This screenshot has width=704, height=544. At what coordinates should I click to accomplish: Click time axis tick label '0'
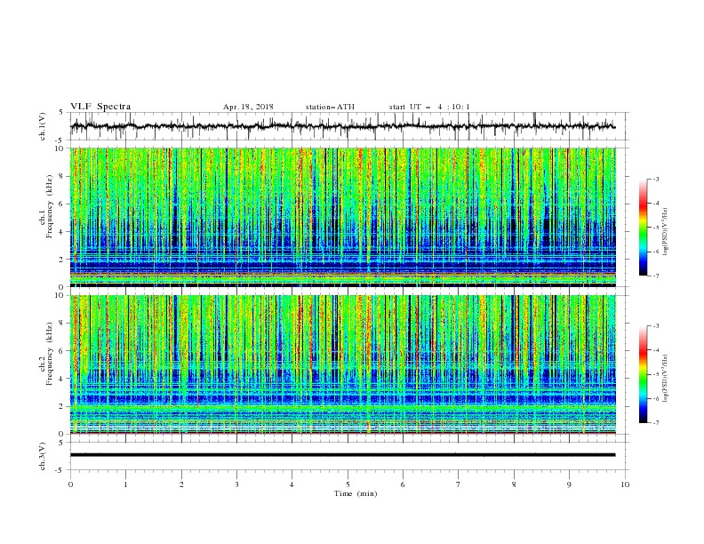click(x=70, y=484)
